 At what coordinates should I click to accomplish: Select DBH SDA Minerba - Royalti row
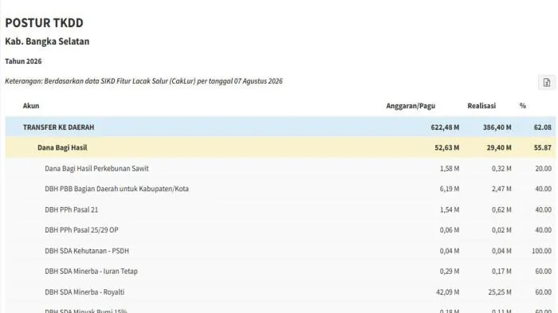(x=281, y=292)
